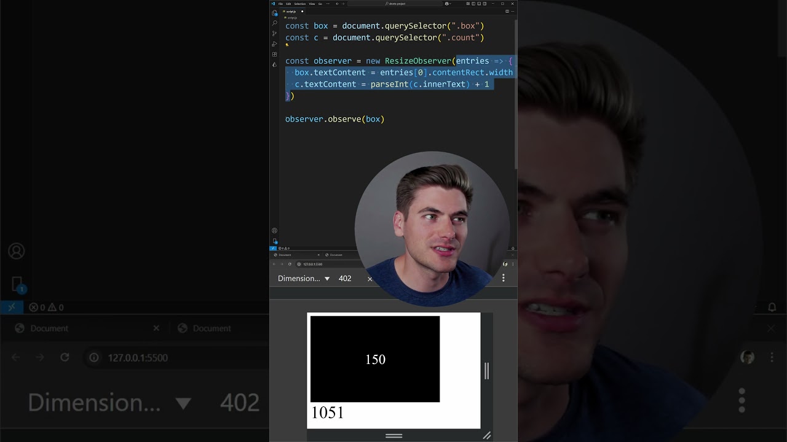Screen dimensions: 787x442
Task: Click the browser profile avatar icon
Action: tap(505, 264)
